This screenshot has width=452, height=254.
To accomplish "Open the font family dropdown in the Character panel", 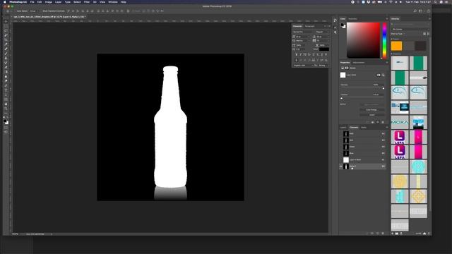I will coord(303,32).
